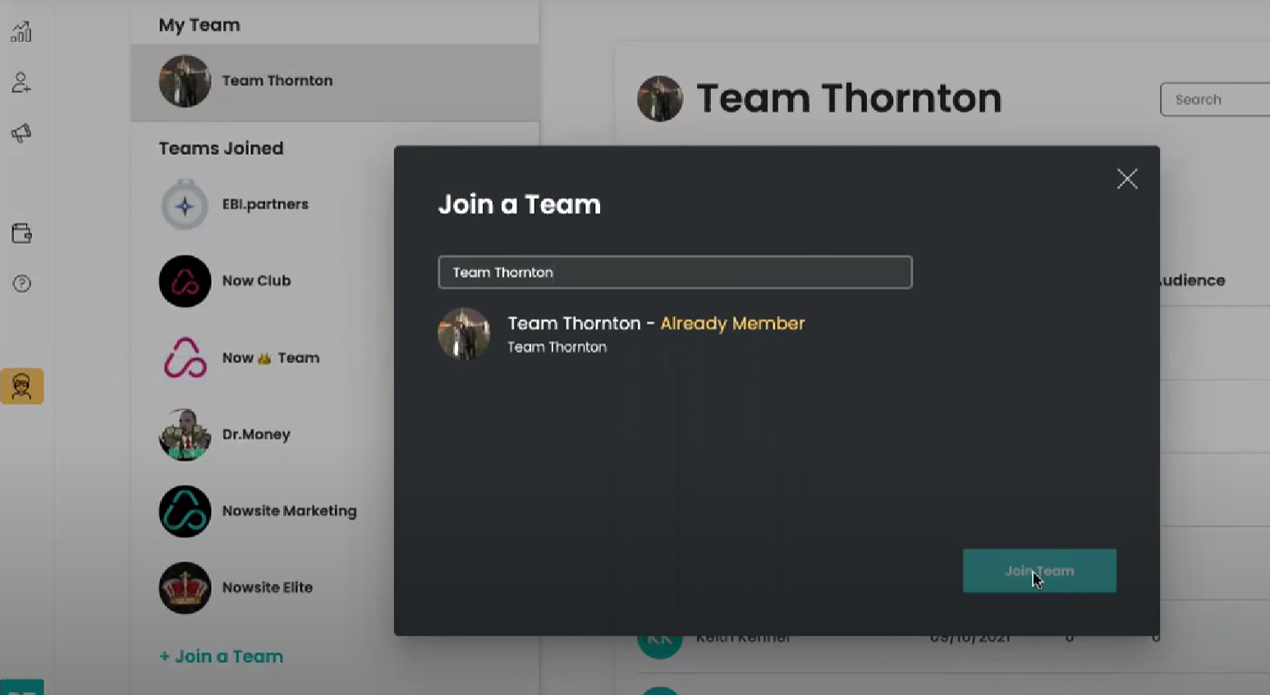Open Now Club team
This screenshot has width=1270, height=695.
(256, 281)
